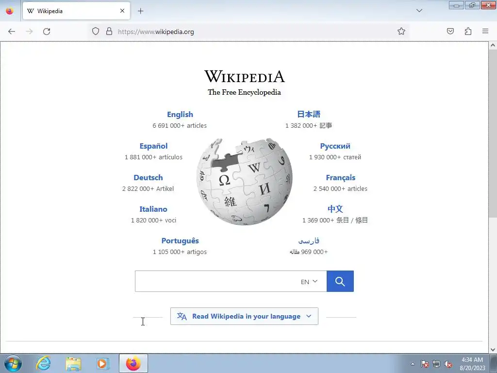This screenshot has width=497, height=373.
Task: Launch Windows Media Player from the taskbar
Action: (103, 364)
